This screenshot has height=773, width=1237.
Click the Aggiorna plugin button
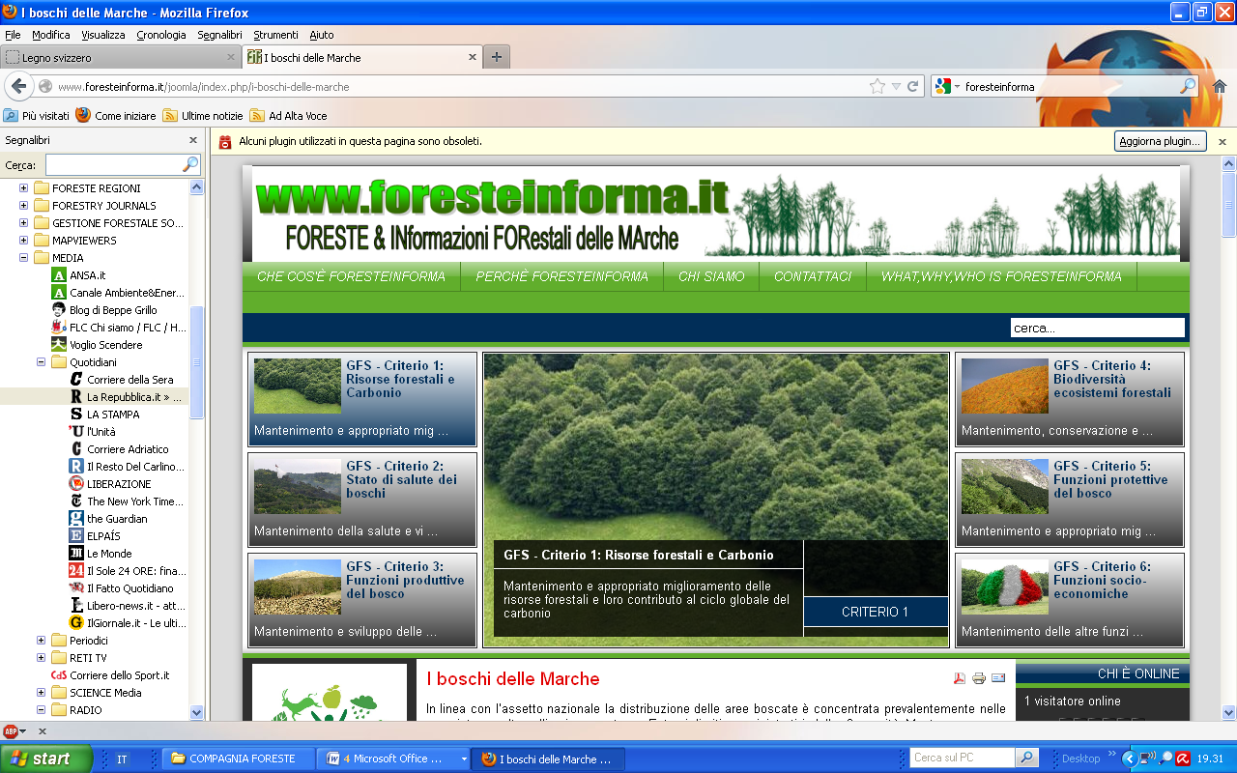tap(1160, 141)
